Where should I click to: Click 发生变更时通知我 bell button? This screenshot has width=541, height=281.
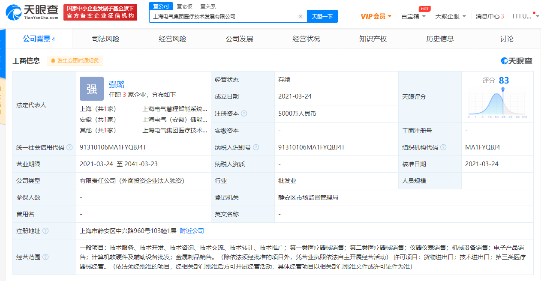coord(75,61)
